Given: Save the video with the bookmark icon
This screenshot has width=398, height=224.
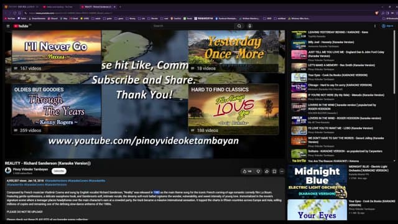Looking at the screenshot, I should click(274, 172).
